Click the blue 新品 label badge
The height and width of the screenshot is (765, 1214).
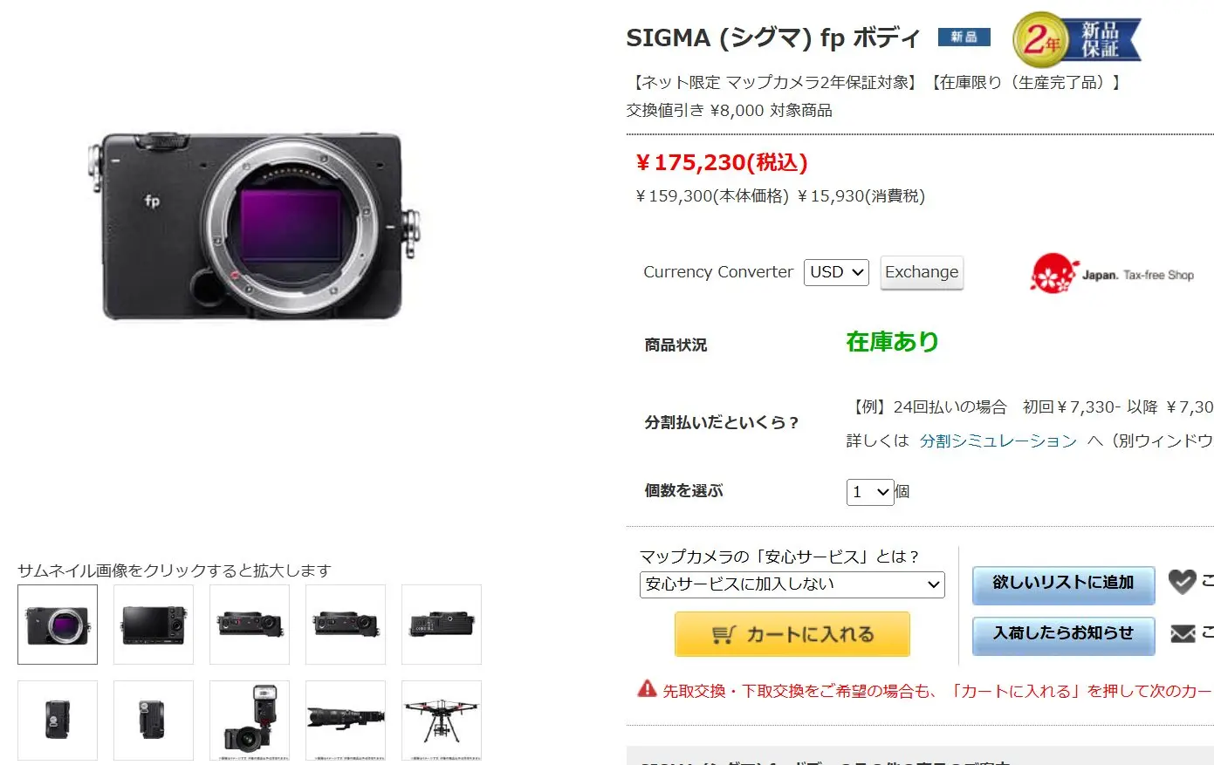964,37
